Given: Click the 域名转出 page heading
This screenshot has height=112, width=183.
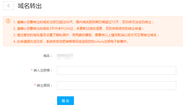Looking at the screenshot, I should pyautogui.click(x=30, y=6).
